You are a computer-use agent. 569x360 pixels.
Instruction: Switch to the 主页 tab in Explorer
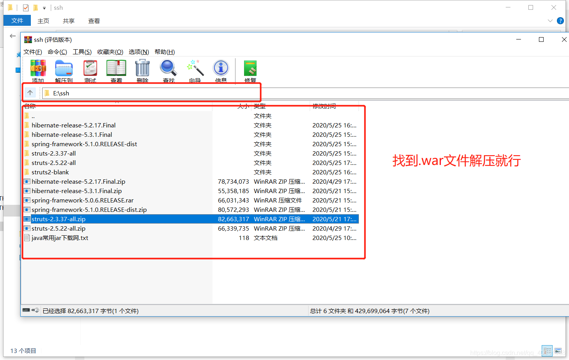(43, 21)
